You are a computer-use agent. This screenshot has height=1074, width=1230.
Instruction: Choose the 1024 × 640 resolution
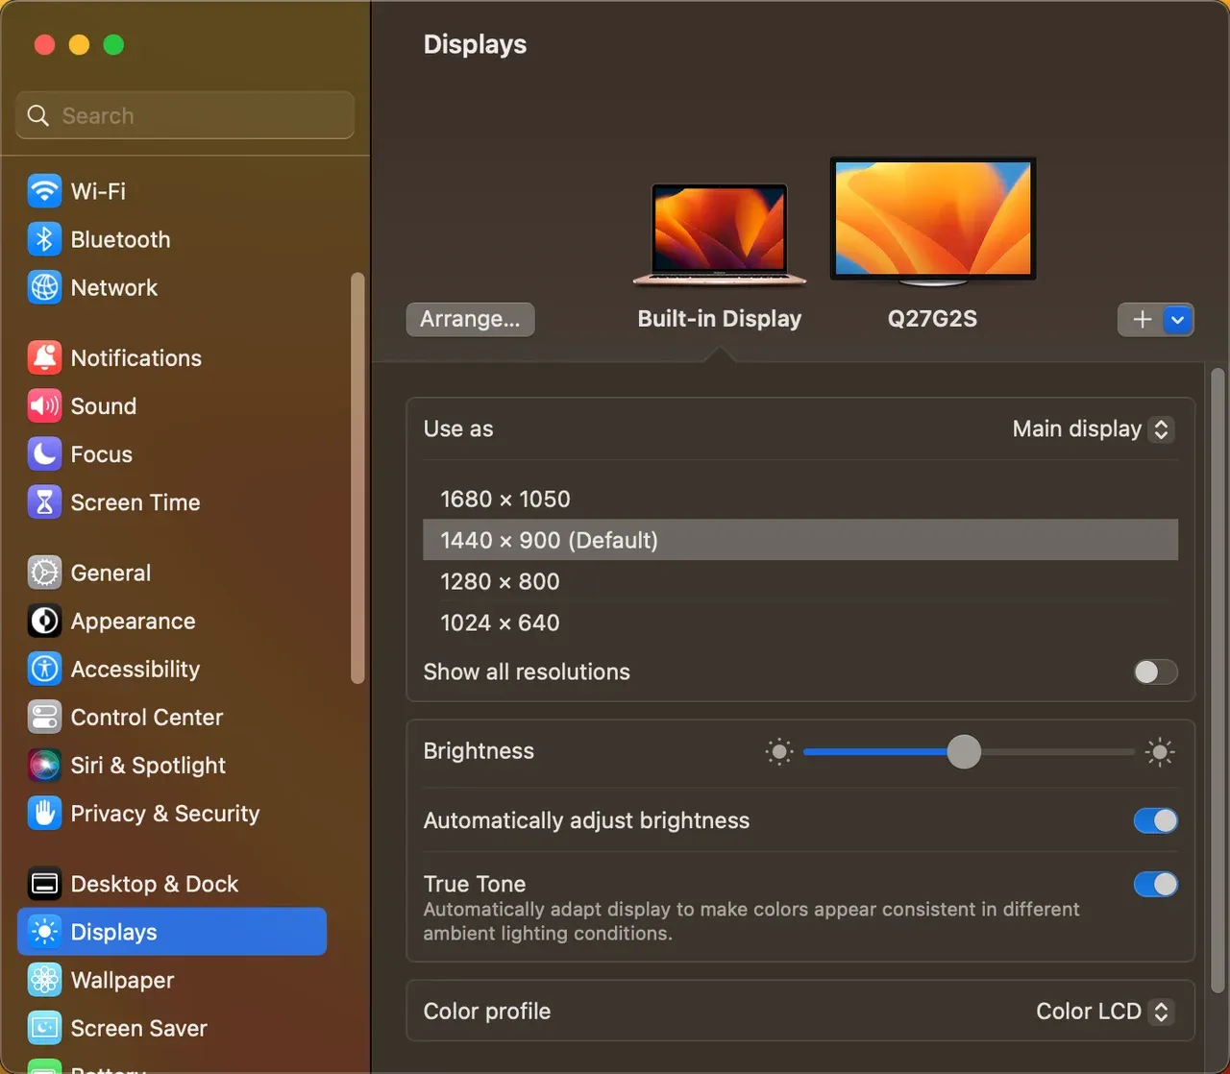(x=800, y=622)
